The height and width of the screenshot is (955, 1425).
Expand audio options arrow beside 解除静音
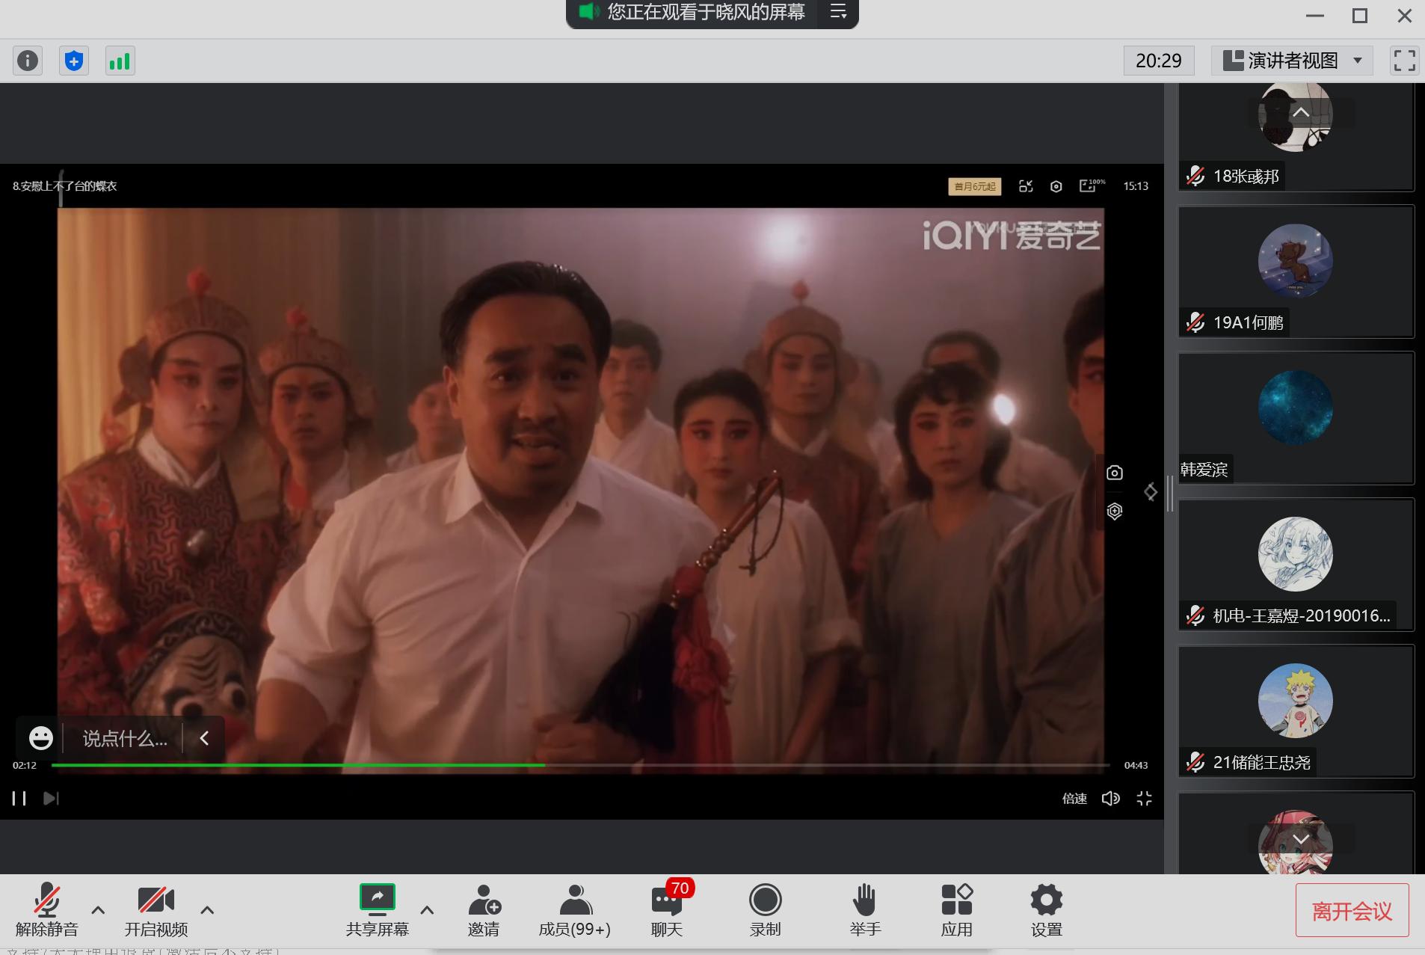click(98, 910)
